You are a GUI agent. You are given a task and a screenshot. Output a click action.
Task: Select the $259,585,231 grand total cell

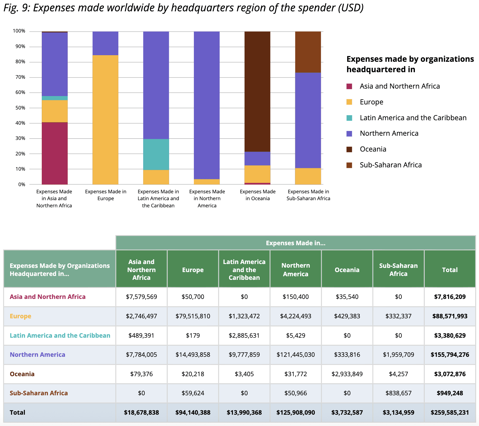tap(449, 413)
